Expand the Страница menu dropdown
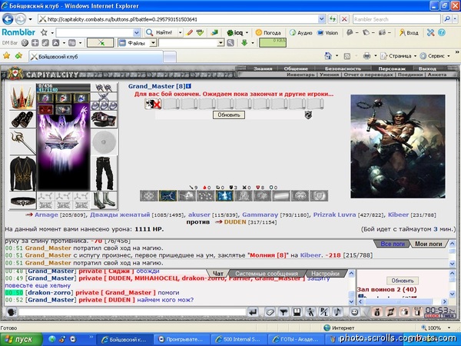 tap(415, 56)
